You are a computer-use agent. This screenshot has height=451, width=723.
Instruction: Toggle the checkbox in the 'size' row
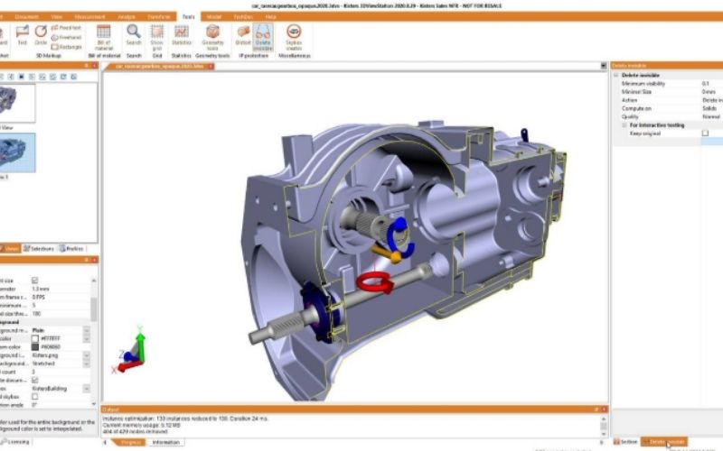point(34,281)
